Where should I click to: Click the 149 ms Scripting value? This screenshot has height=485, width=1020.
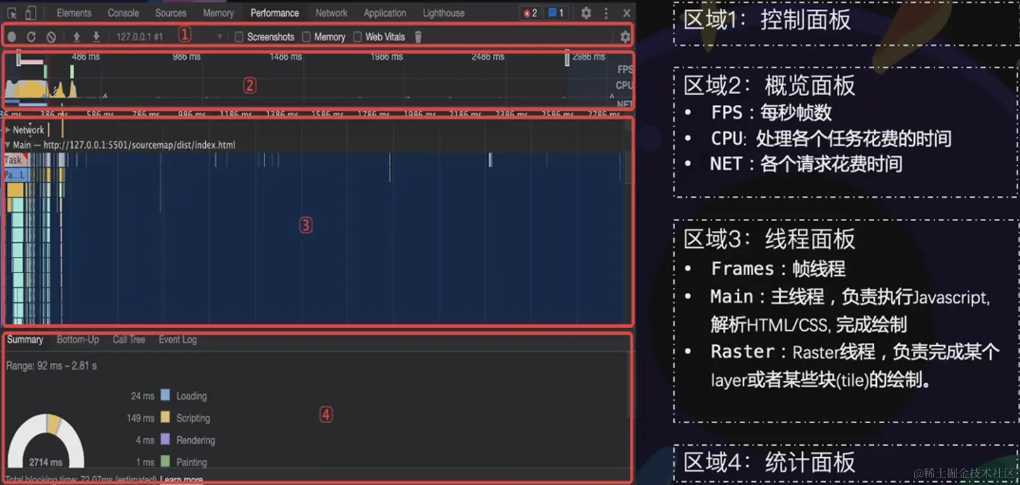click(141, 418)
